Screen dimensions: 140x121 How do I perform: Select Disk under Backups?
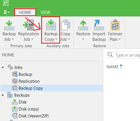pos(23,102)
